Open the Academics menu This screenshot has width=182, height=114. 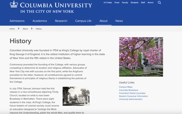click(x=40, y=21)
